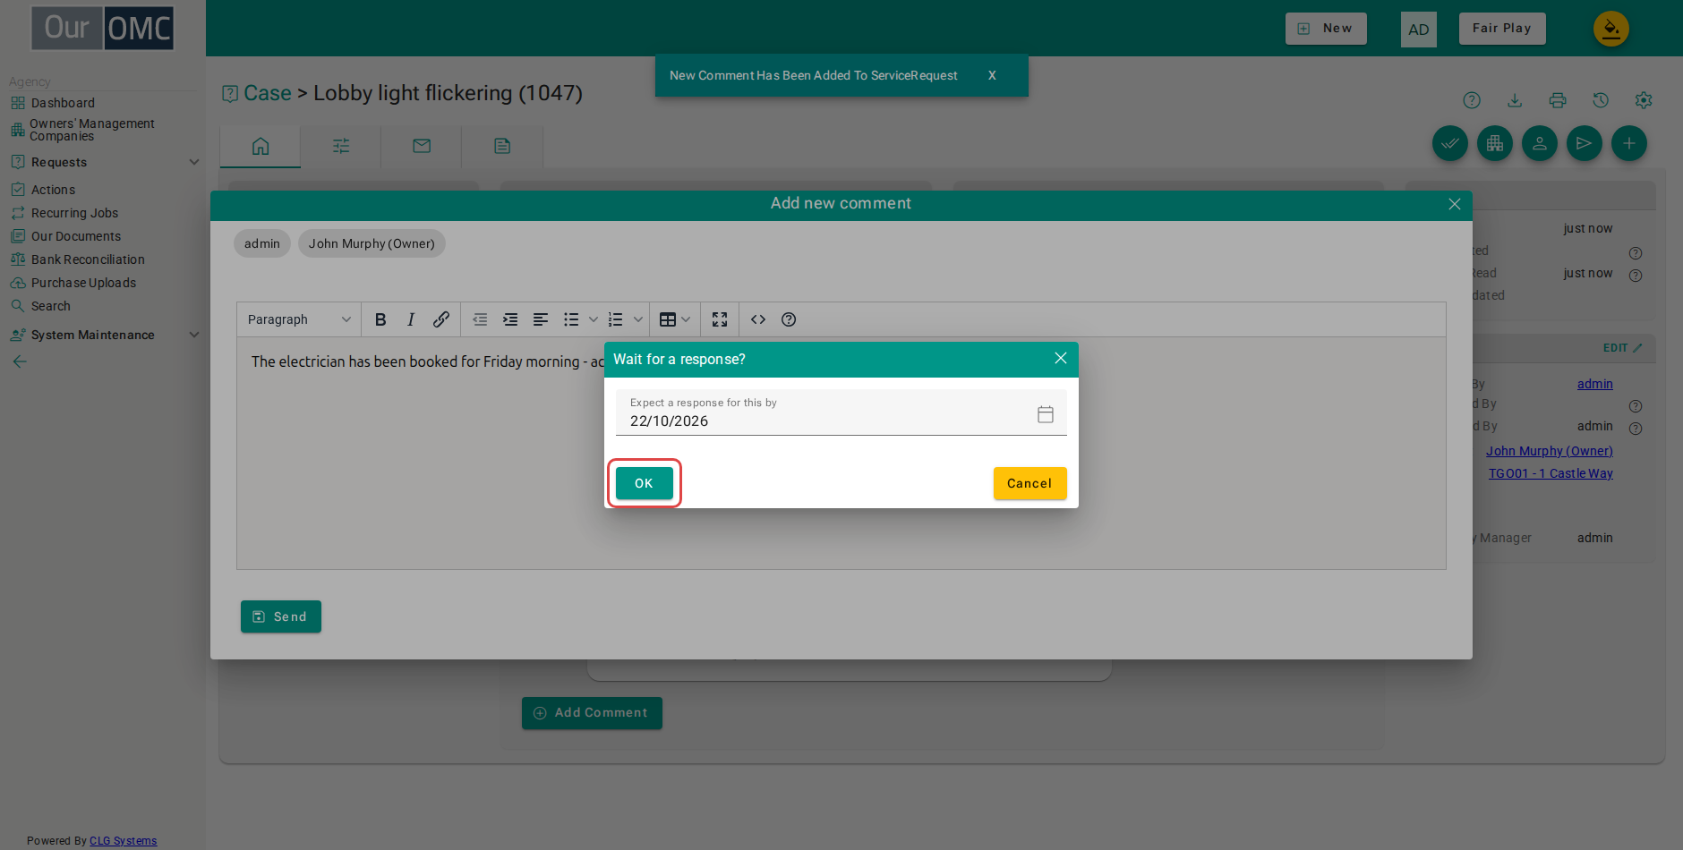Click the download icon on the case page
The width and height of the screenshot is (1683, 850).
[1515, 100]
